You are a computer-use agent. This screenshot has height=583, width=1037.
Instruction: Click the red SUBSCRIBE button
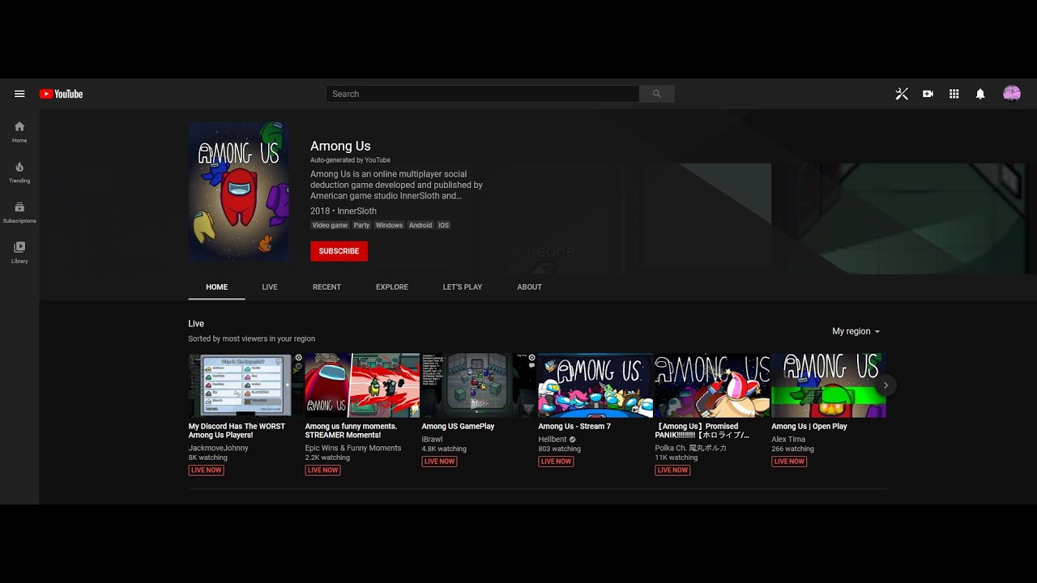click(339, 251)
